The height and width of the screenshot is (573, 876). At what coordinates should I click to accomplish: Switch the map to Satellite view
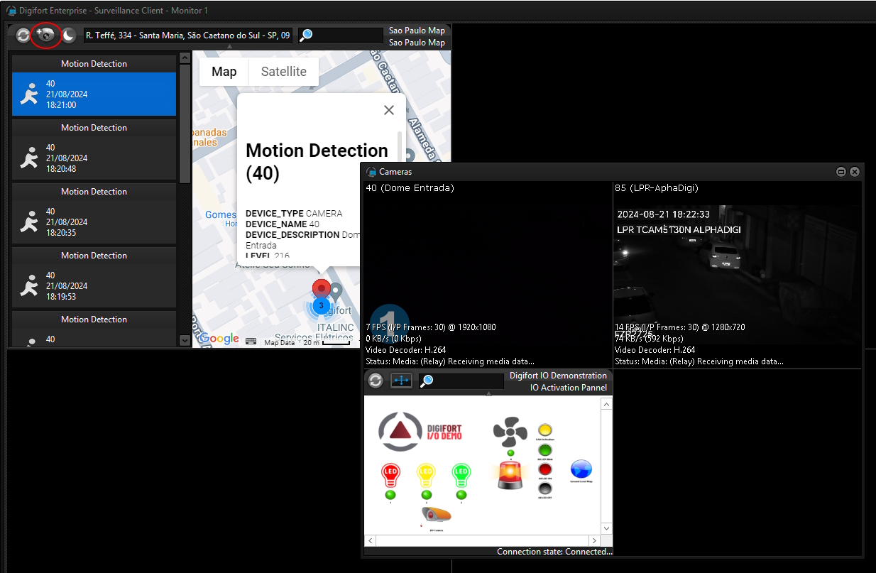click(284, 72)
